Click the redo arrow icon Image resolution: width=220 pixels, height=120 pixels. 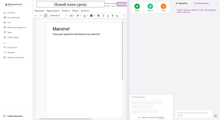(x=40, y=16)
